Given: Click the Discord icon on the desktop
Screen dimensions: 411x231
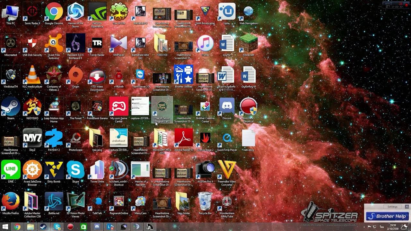Looking at the screenshot, I should 227,106.
